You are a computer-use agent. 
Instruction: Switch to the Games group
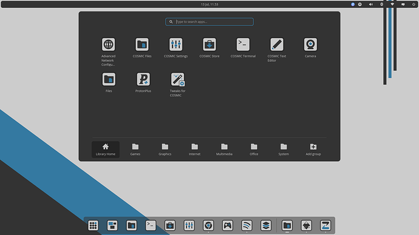point(135,150)
